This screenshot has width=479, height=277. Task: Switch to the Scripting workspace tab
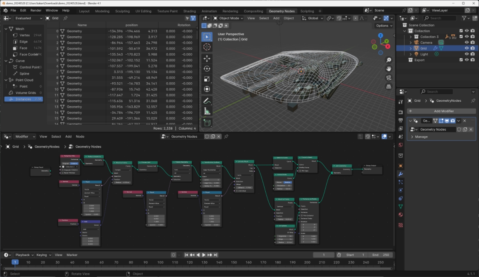pyautogui.click(x=307, y=11)
